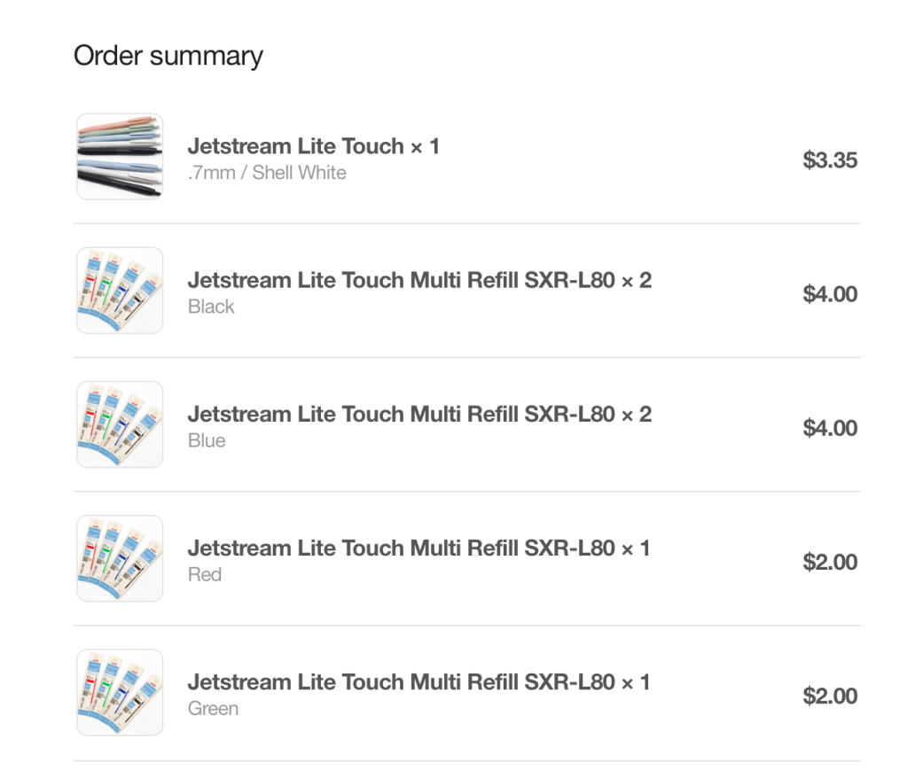Open the Red Multi Refill SXR-L80 item title
907x770 pixels.
click(418, 548)
